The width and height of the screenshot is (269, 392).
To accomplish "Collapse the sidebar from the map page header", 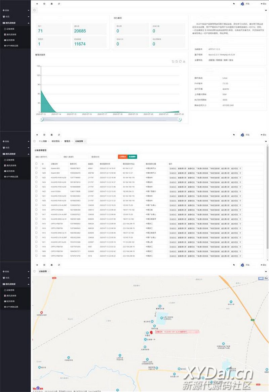I will (x=37, y=265).
